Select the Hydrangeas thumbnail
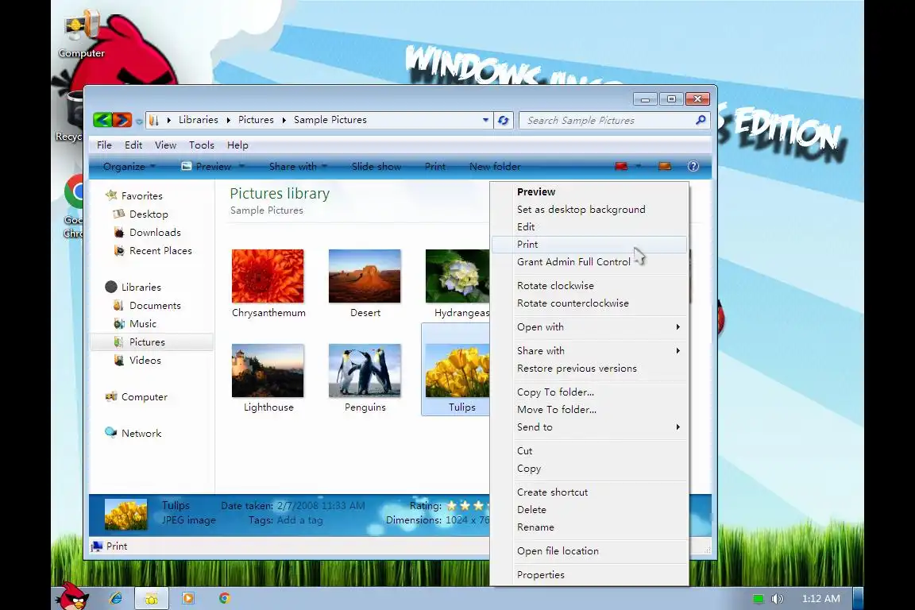The width and height of the screenshot is (915, 610). click(457, 276)
